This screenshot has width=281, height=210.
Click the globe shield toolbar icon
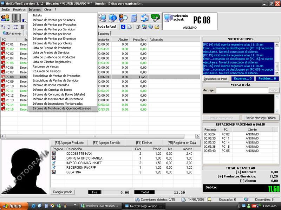[151, 27]
